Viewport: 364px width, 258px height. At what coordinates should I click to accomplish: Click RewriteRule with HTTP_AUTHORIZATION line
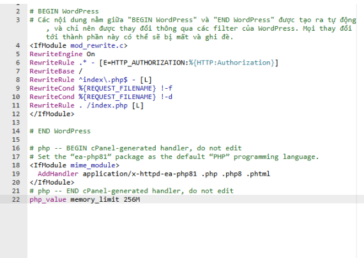(x=154, y=63)
